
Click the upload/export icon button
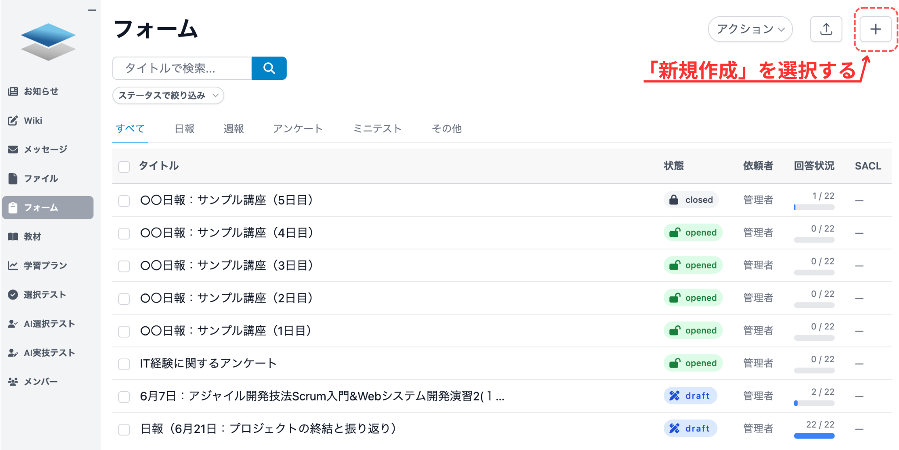click(826, 29)
